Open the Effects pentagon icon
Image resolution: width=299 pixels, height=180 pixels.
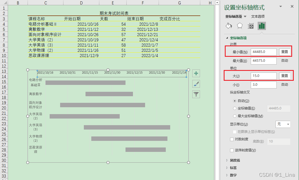pos(240,26)
